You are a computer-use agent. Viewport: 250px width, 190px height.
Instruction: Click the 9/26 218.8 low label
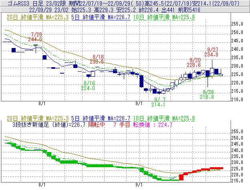[x=207, y=94]
